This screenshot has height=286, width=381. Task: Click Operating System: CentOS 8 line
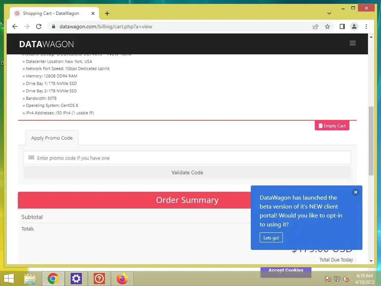(50, 105)
